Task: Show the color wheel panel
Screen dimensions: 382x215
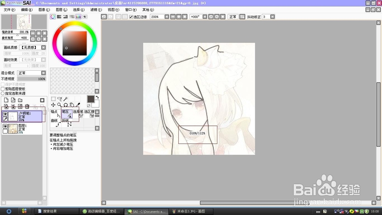Action: coord(53,16)
